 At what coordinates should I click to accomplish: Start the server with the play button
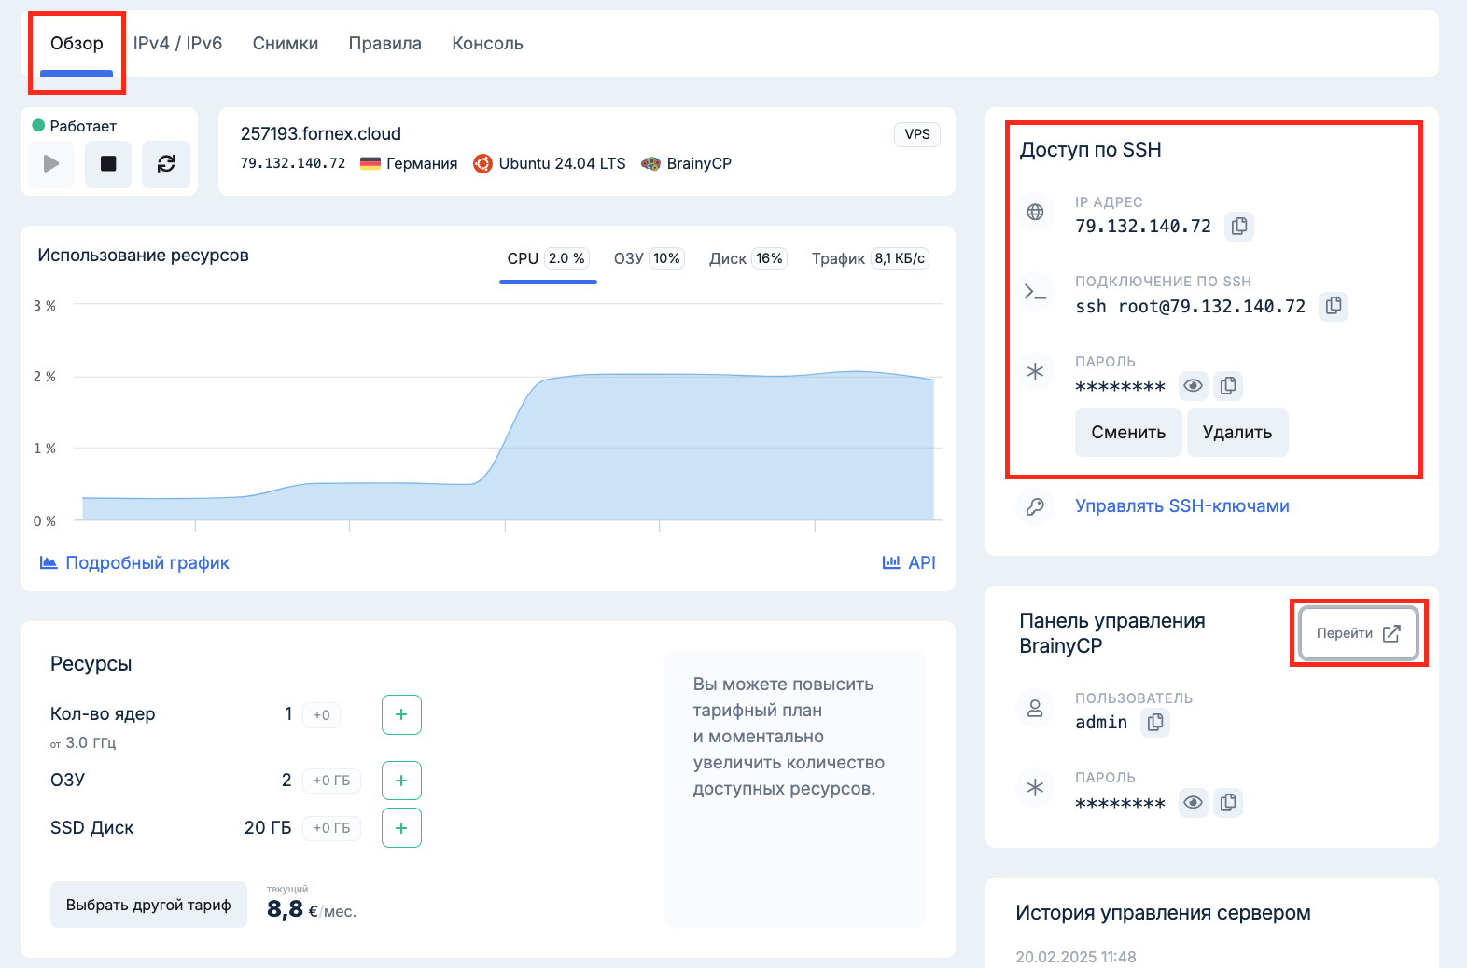(51, 164)
